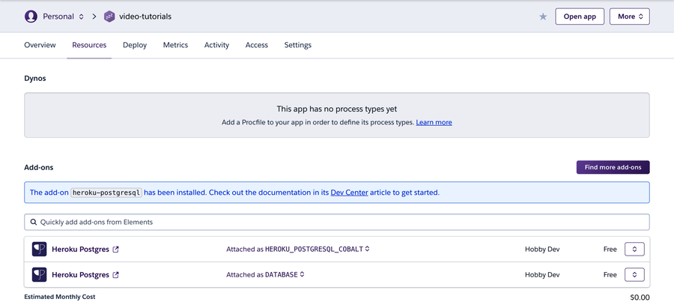The width and height of the screenshot is (674, 308).
Task: Open the Settings tab
Action: [298, 45]
